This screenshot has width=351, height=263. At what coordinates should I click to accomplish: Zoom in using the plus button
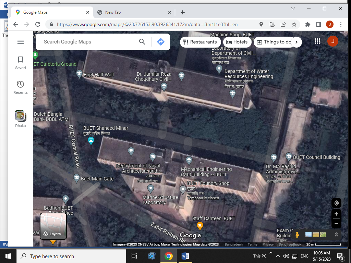click(336, 214)
